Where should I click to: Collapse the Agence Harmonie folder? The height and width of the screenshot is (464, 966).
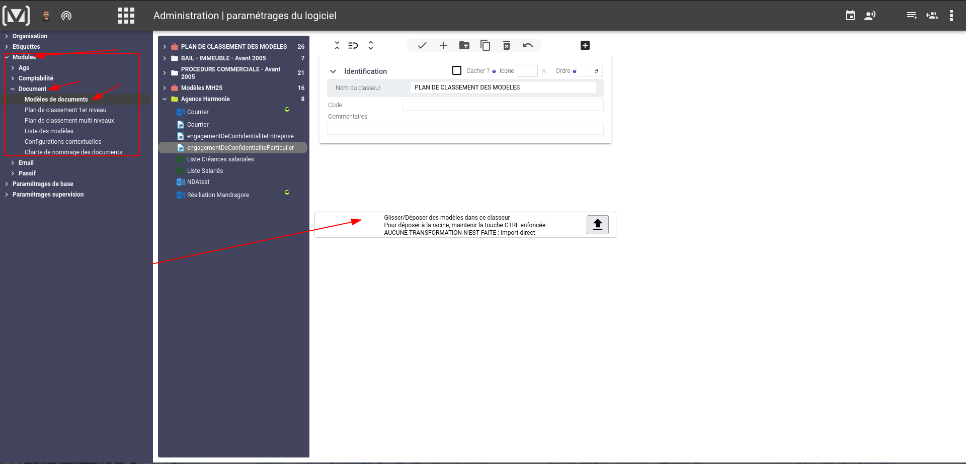point(165,99)
